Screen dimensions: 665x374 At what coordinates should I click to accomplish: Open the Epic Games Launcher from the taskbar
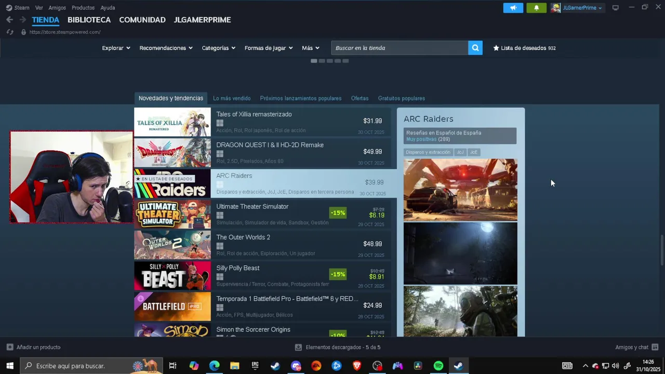coord(255,366)
